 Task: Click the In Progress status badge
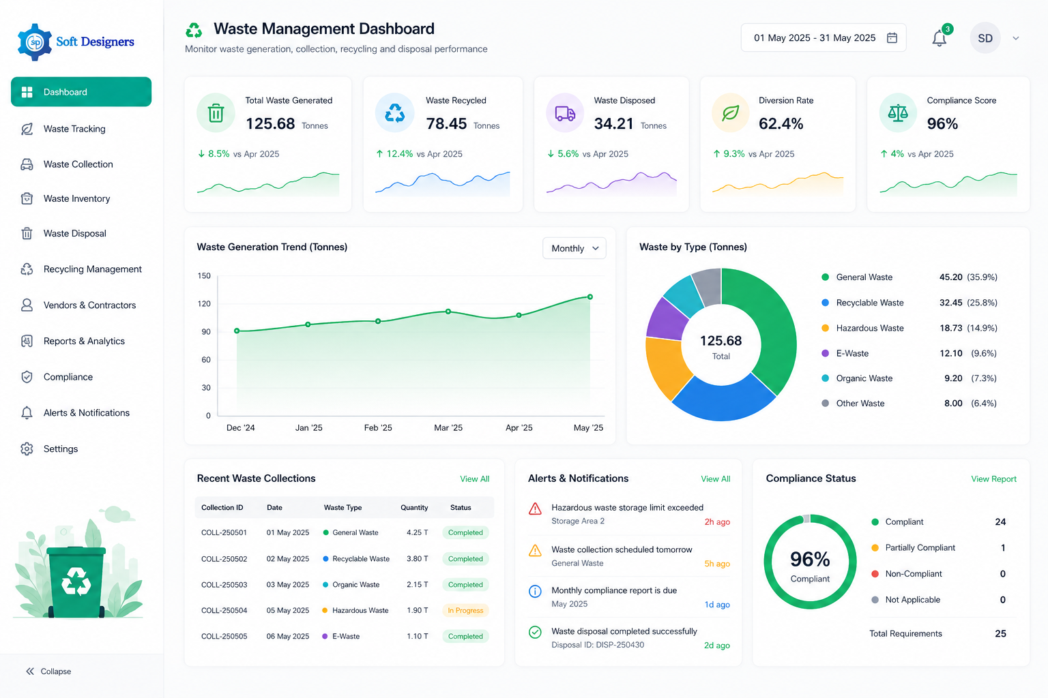[465, 611]
